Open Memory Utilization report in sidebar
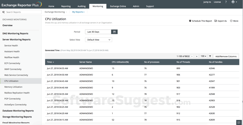Image resolution: width=243 pixels, height=125 pixels. click(13, 87)
